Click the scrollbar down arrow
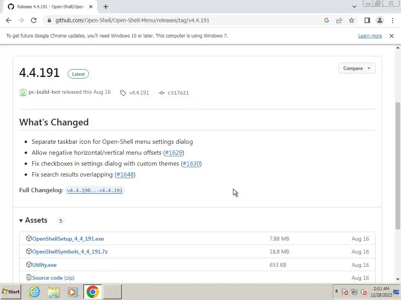The height and width of the screenshot is (300, 401). (398, 279)
